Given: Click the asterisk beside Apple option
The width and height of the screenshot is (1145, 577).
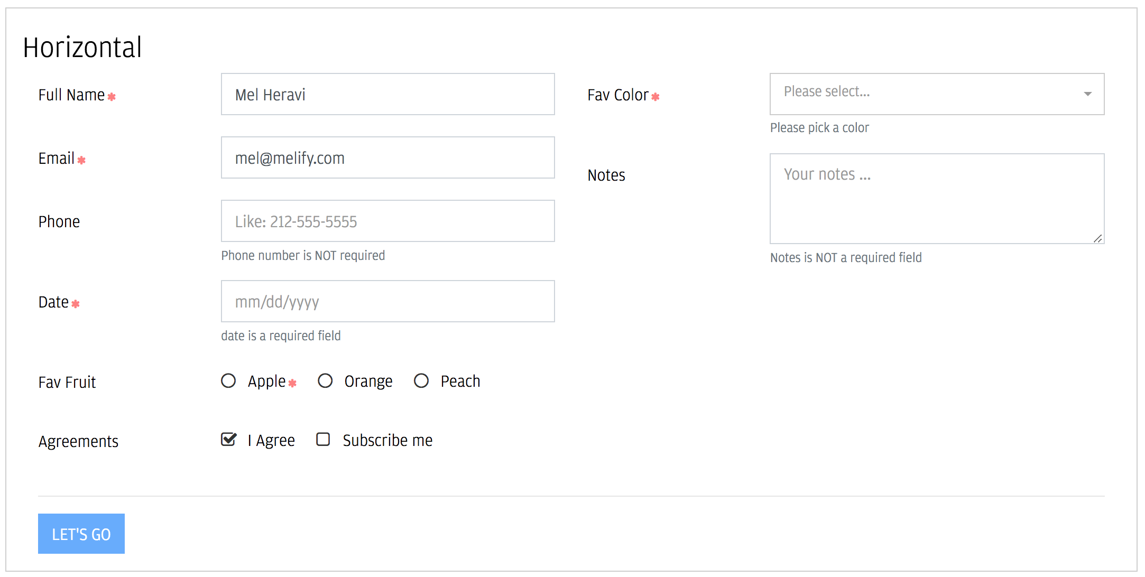Looking at the screenshot, I should pyautogui.click(x=292, y=383).
